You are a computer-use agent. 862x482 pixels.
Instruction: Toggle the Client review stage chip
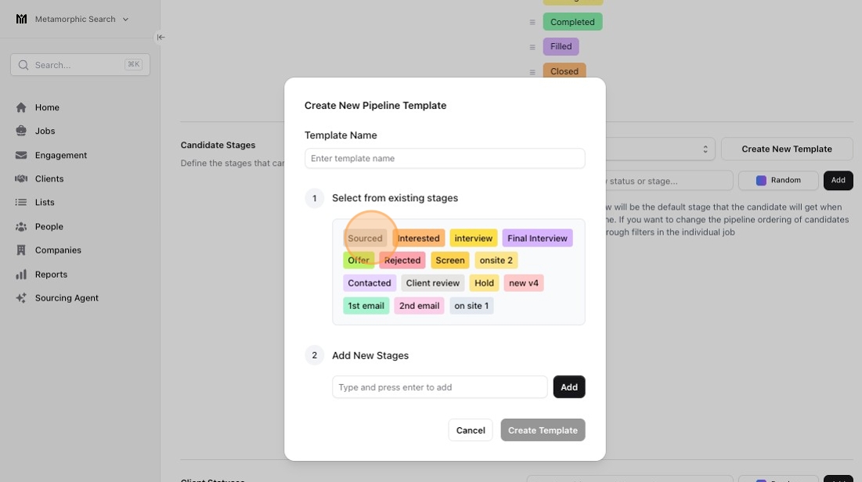click(433, 283)
